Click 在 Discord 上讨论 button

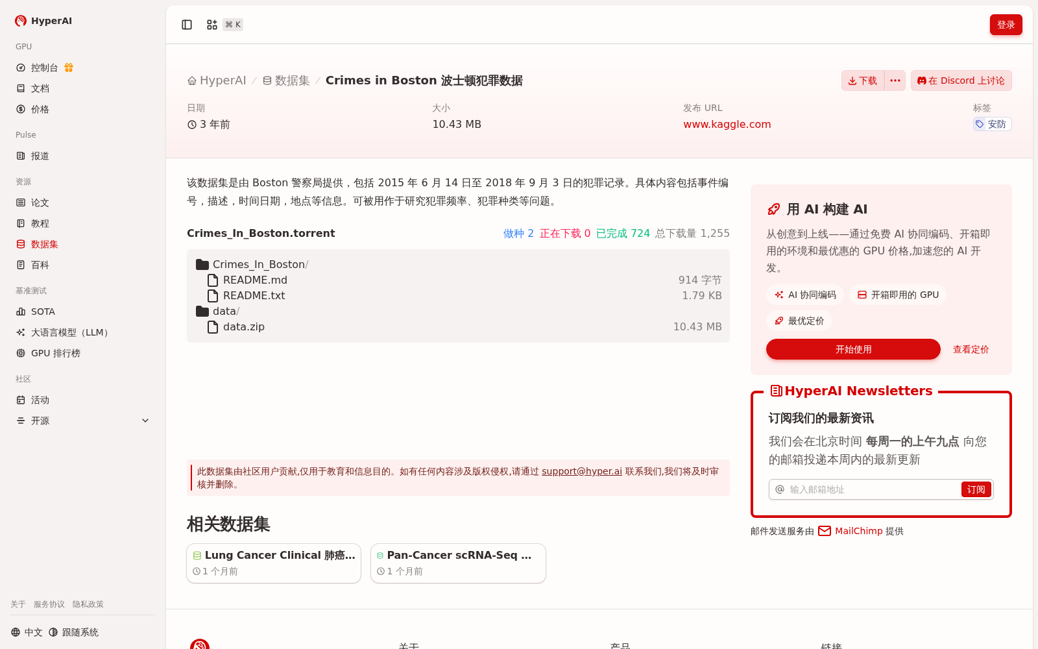[961, 80]
